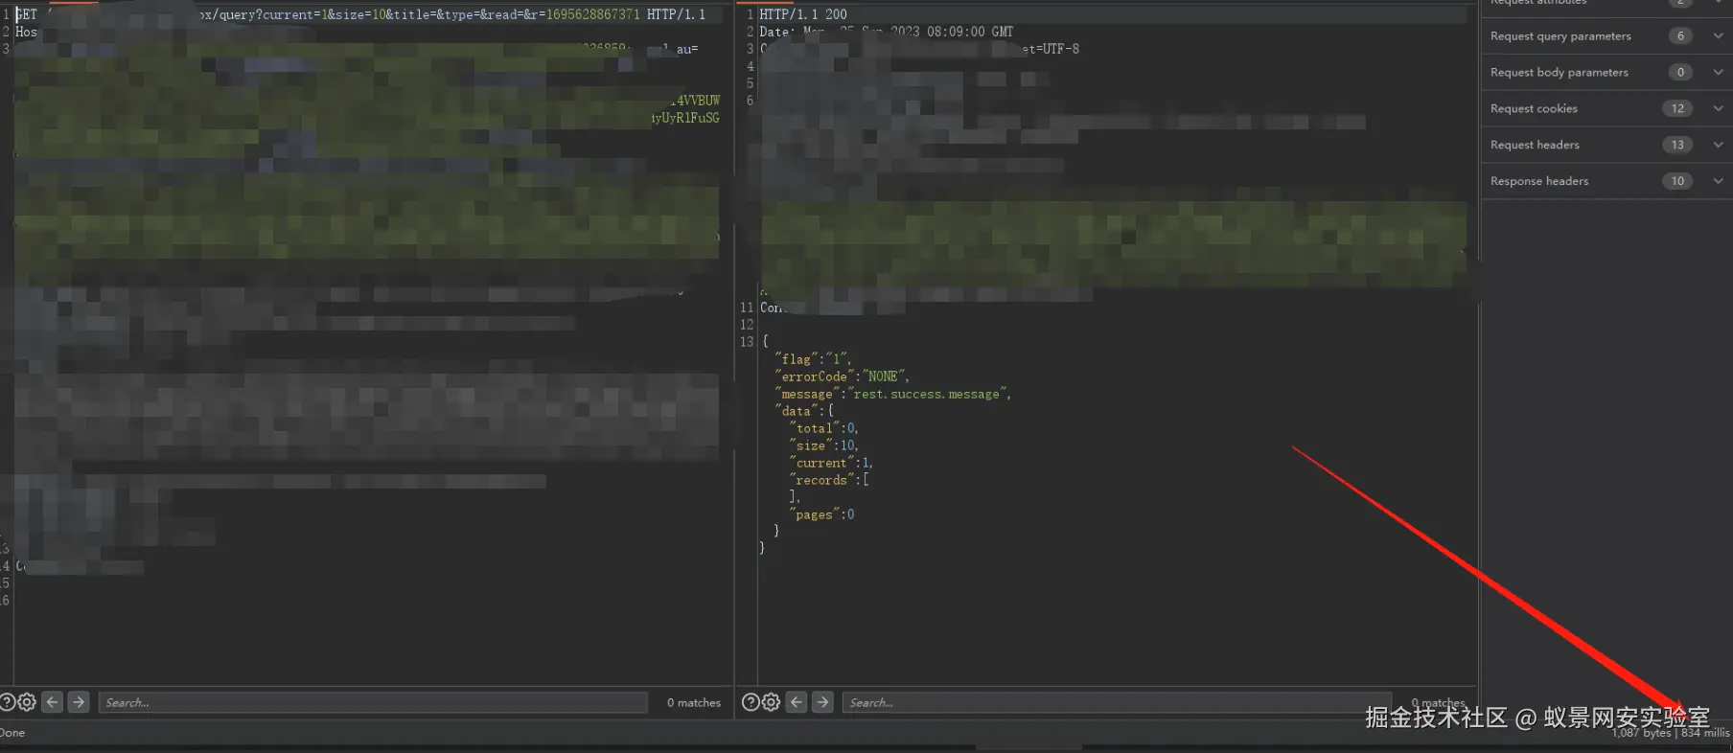Click the "data":{ JSON line
1733x753 pixels.
point(804,411)
